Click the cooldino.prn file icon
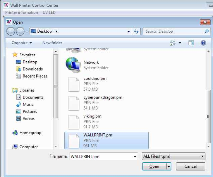Viewport: 213px width, 177px height. [x=74, y=84]
